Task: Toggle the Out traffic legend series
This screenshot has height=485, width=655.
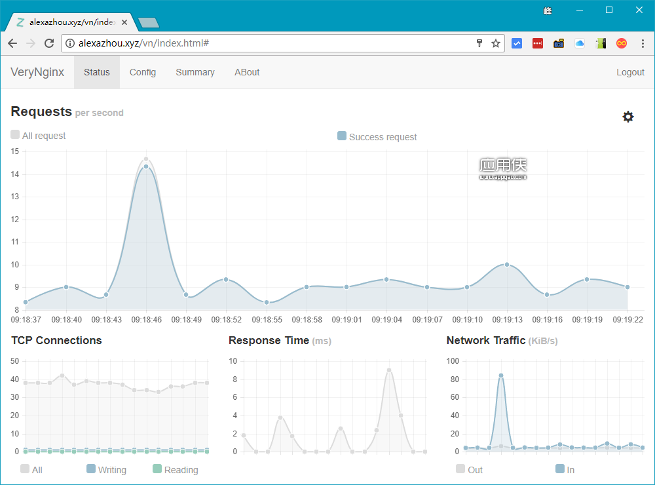Action: coord(469,469)
